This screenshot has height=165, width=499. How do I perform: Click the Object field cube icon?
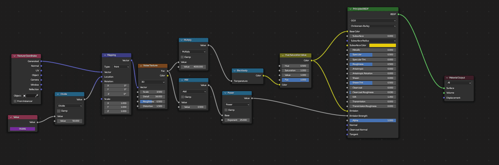coord(24,95)
